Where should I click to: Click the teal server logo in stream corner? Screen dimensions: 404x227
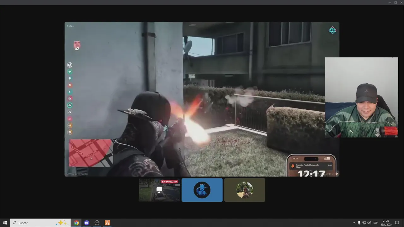[x=332, y=30]
